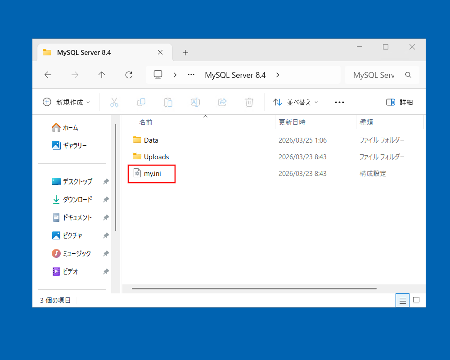Click pin icon next to ドキュメント

point(106,217)
